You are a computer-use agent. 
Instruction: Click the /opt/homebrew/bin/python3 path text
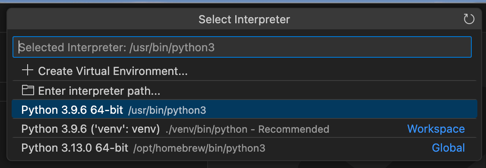(199, 149)
